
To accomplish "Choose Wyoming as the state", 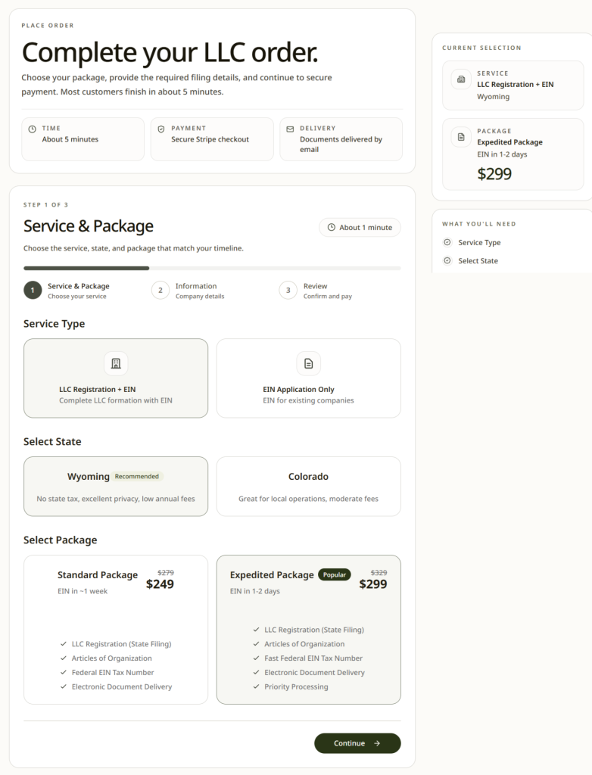I will coord(116,486).
